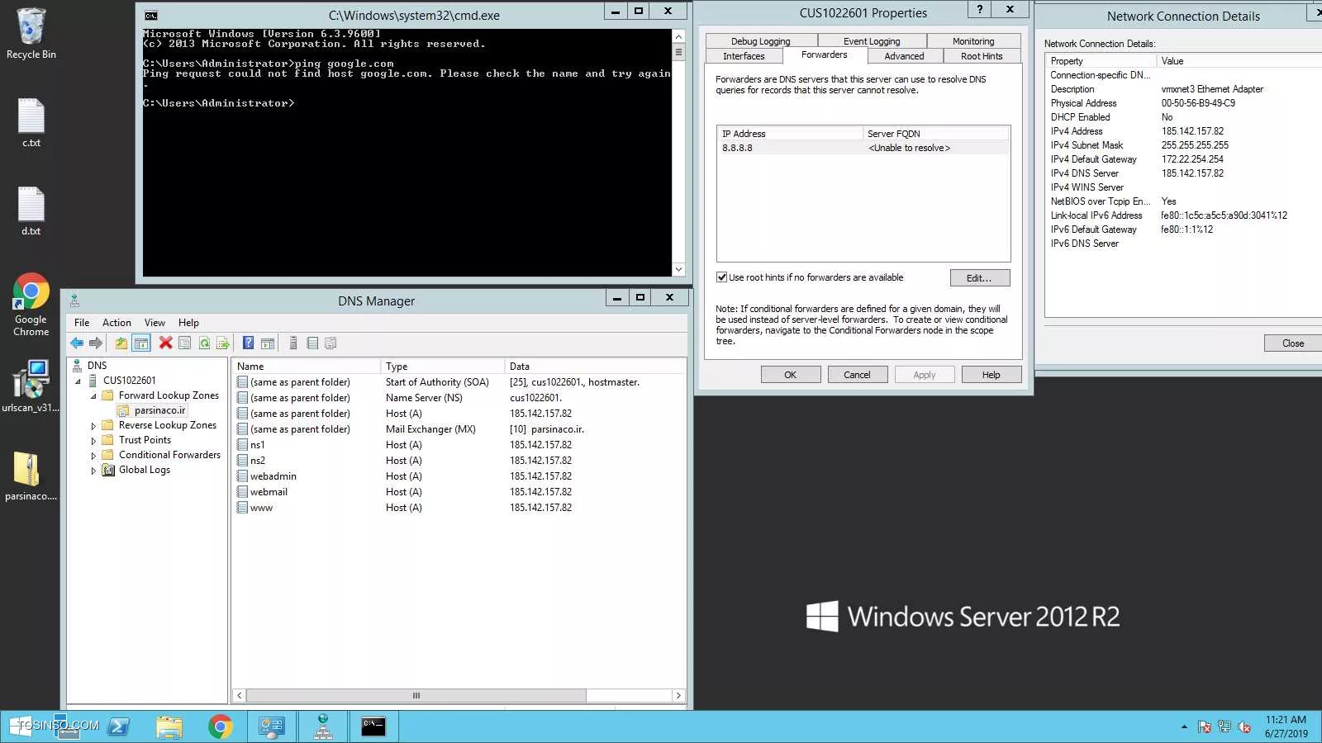Image resolution: width=1322 pixels, height=743 pixels.
Task: Switch to the Event Logging tab
Action: 872,41
